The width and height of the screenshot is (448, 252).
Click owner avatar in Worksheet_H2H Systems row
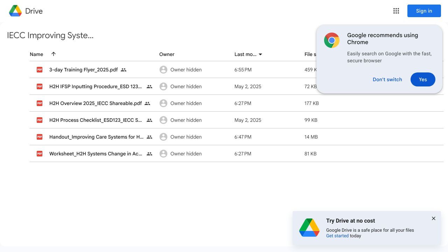[163, 154]
